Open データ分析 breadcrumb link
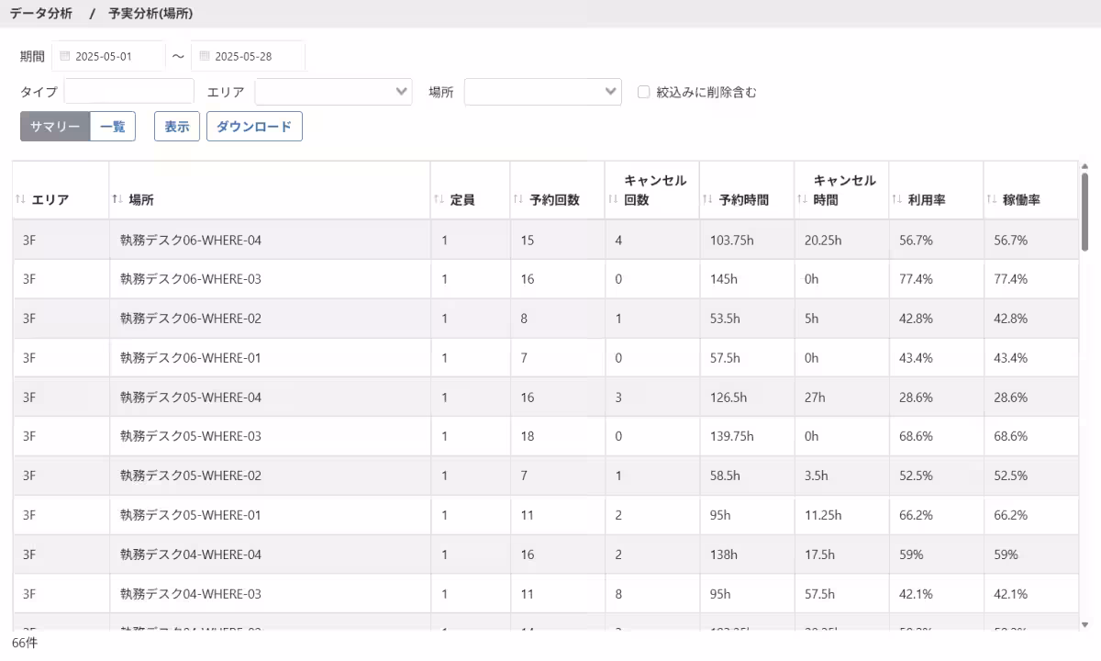Screen dimensions: 1101x661 (x=41, y=14)
